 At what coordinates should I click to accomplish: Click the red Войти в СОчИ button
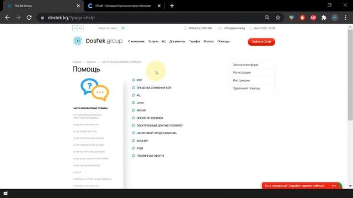point(261,42)
